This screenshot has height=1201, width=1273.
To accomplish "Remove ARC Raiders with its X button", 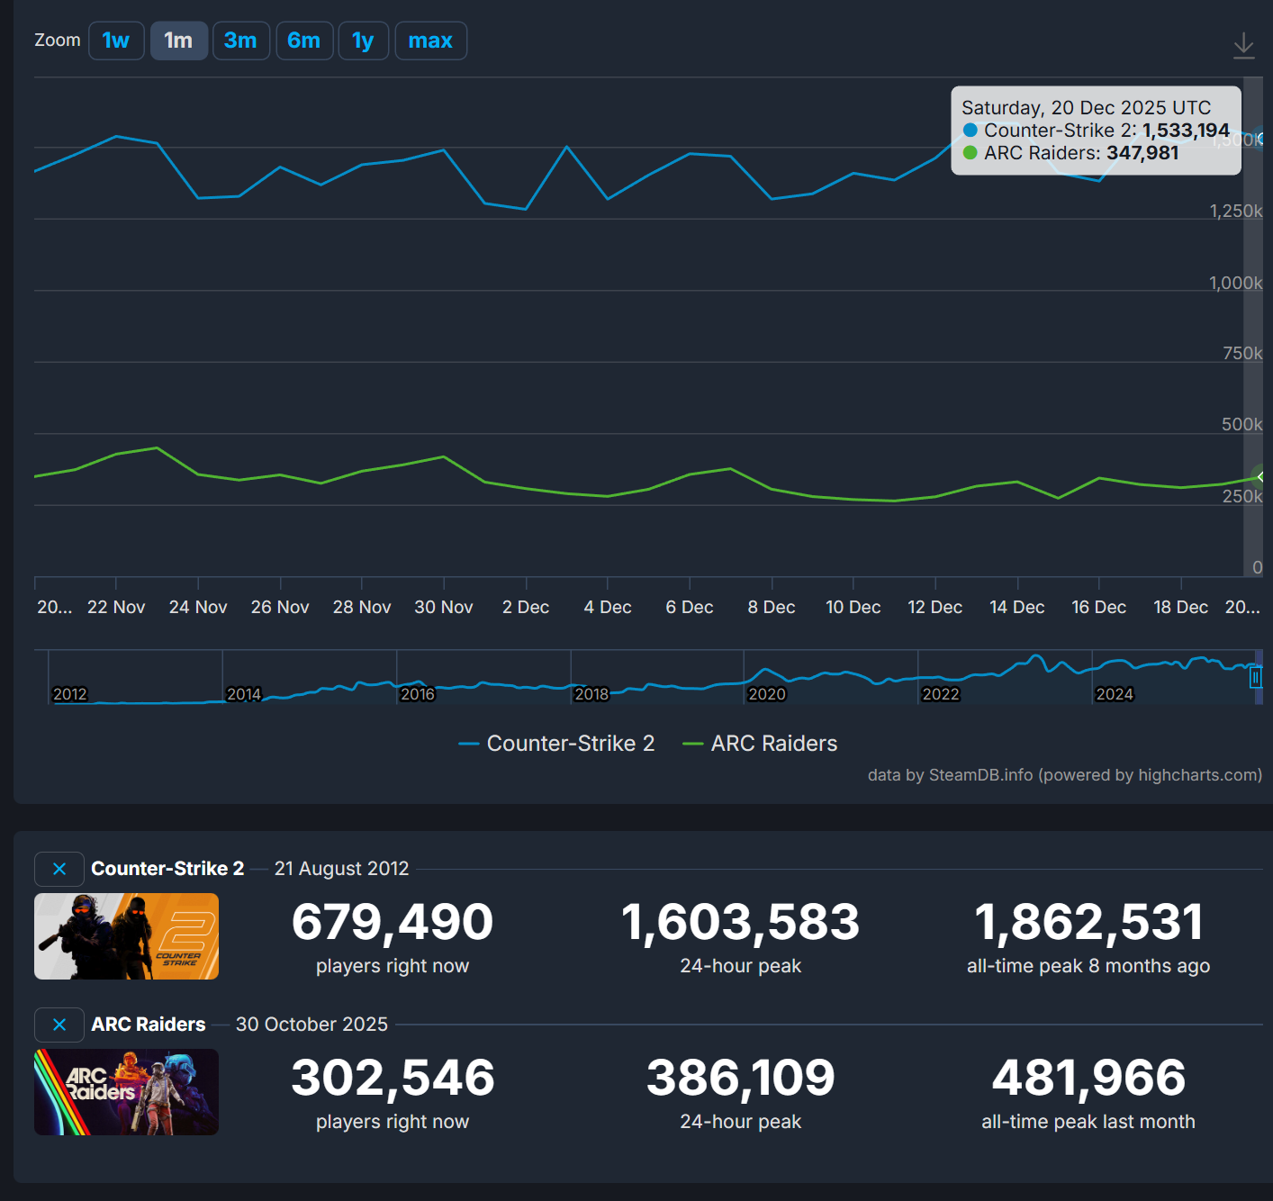I will [59, 1025].
